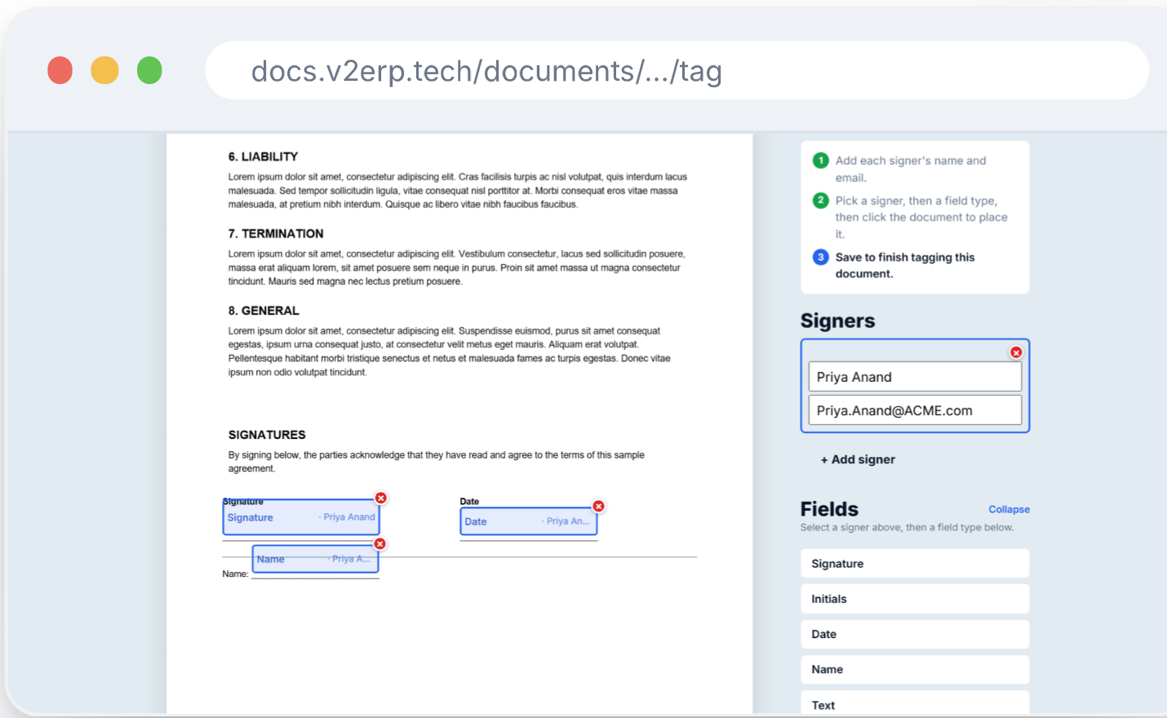The height and width of the screenshot is (718, 1167).
Task: Remove signer Priya Anand with red X
Action: point(1016,352)
